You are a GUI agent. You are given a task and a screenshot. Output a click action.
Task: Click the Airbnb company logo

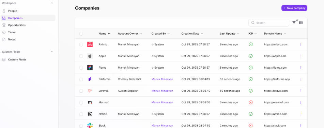point(90,44)
